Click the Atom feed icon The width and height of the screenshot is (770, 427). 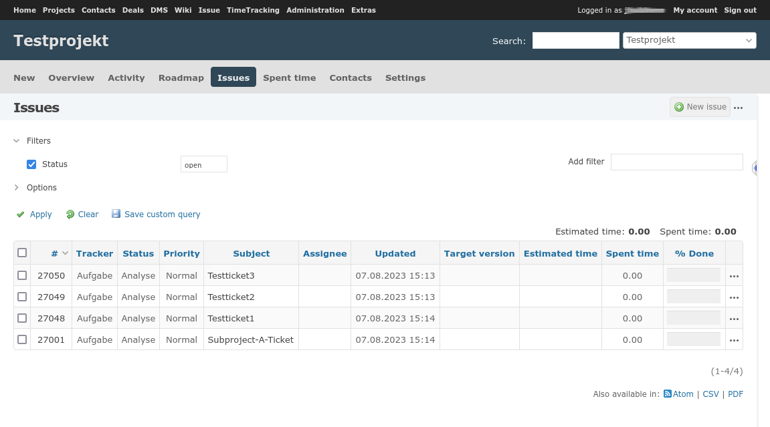(667, 394)
